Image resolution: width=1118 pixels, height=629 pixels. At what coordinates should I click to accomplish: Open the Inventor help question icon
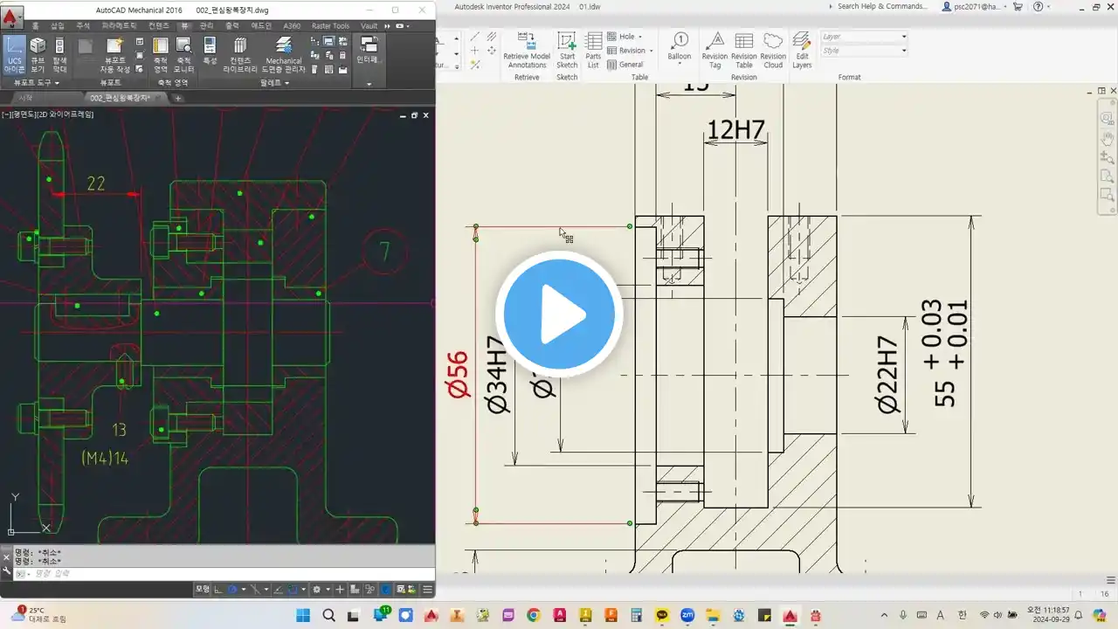tap(1037, 6)
